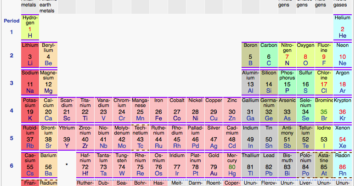This screenshot has height=186, width=355.
Task: Click the Scandium element cell
Action: point(67,110)
